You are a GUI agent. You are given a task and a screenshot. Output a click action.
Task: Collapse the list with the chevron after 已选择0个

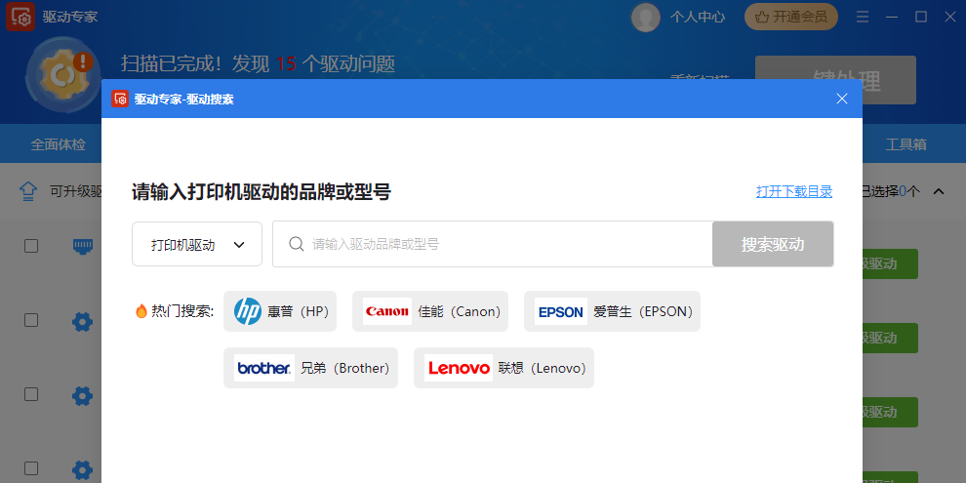pyautogui.click(x=939, y=191)
